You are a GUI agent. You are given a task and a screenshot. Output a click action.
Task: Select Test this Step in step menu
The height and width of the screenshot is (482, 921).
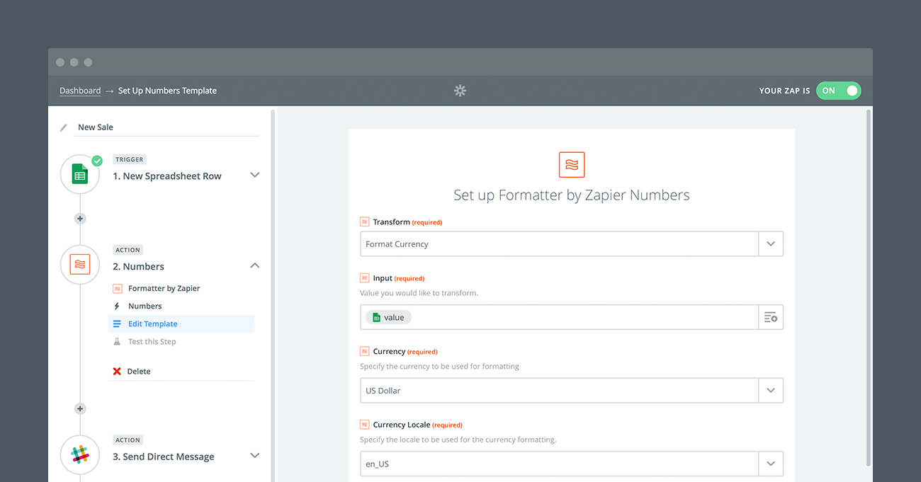pyautogui.click(x=152, y=342)
